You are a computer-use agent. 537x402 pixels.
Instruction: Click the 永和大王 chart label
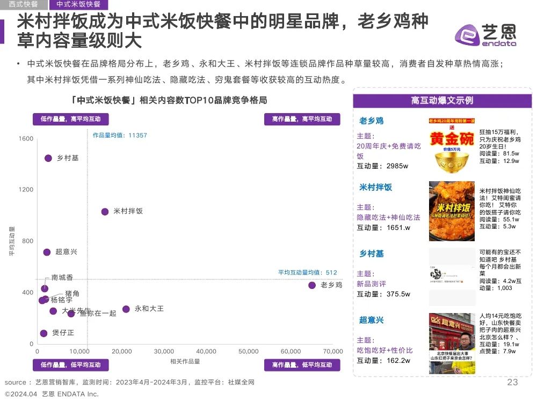(149, 309)
